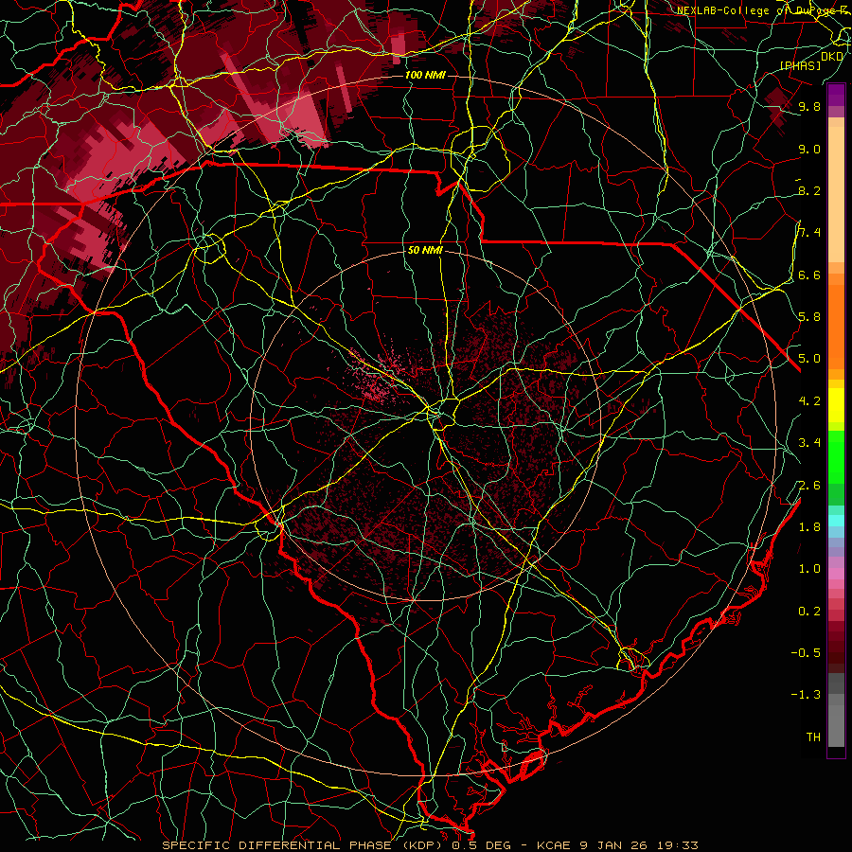Click the 0.2 legend value

click(809, 611)
